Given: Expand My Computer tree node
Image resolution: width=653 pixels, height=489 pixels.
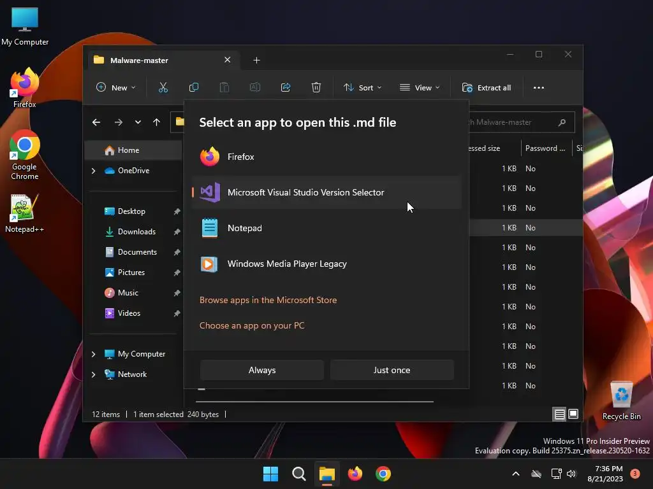Looking at the screenshot, I should pos(93,354).
